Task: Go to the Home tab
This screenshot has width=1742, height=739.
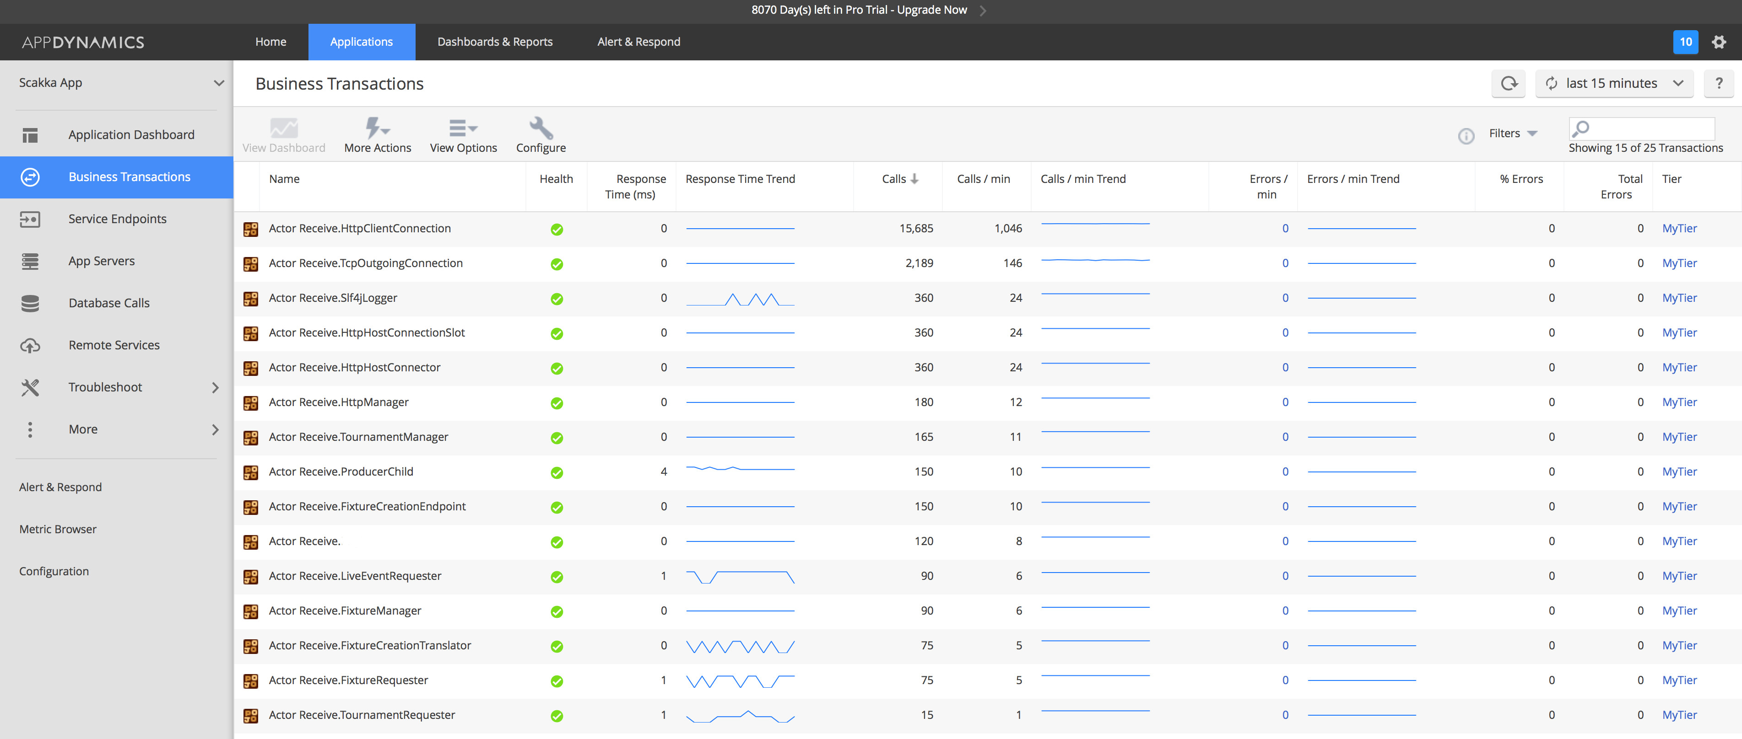Action: coord(270,42)
